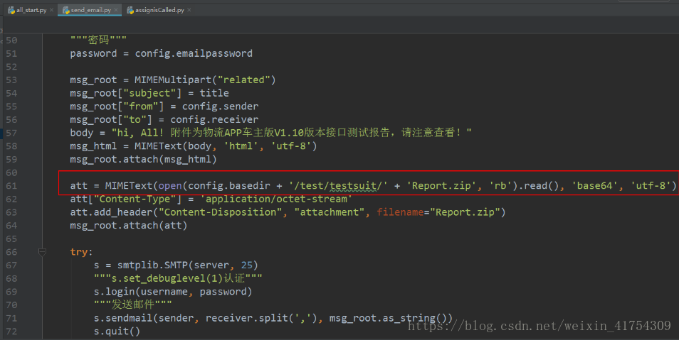
Task: Click the 'html' string in line 58
Action: point(241,146)
